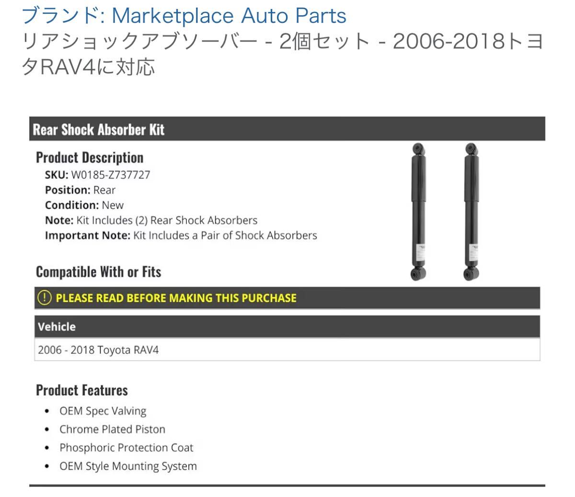Click the Japanese product title text
This screenshot has width=575, height=497.
tap(283, 54)
